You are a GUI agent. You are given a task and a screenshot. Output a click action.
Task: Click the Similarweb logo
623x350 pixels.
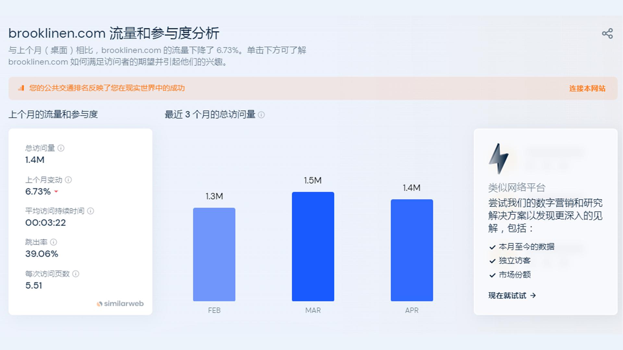(x=120, y=304)
